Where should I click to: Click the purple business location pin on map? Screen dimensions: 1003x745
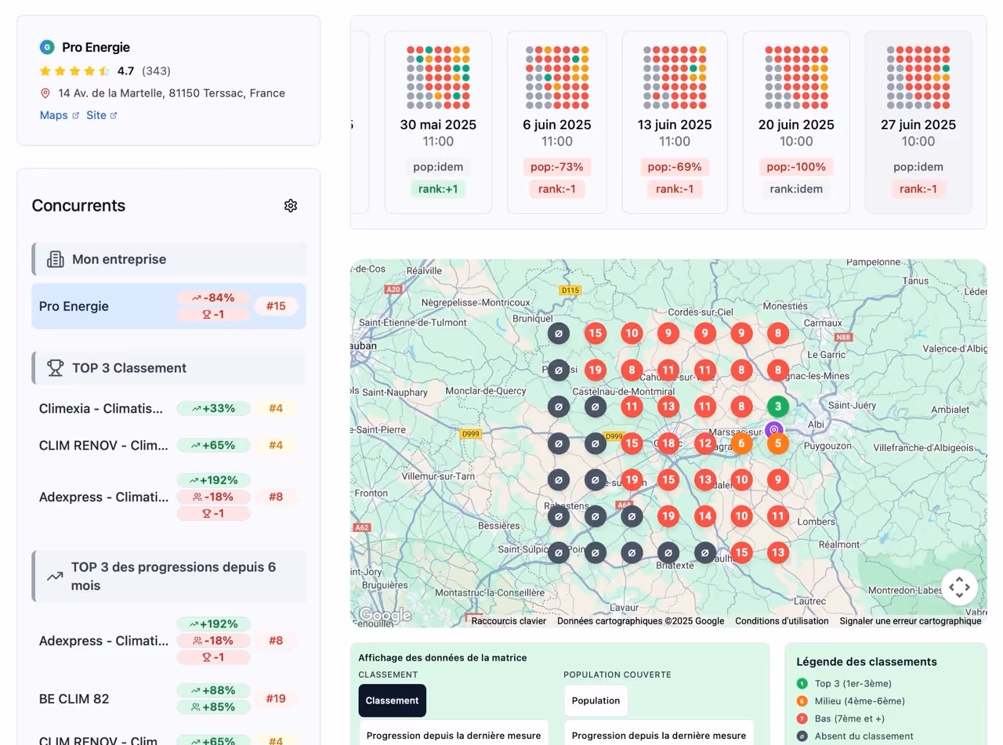(773, 429)
